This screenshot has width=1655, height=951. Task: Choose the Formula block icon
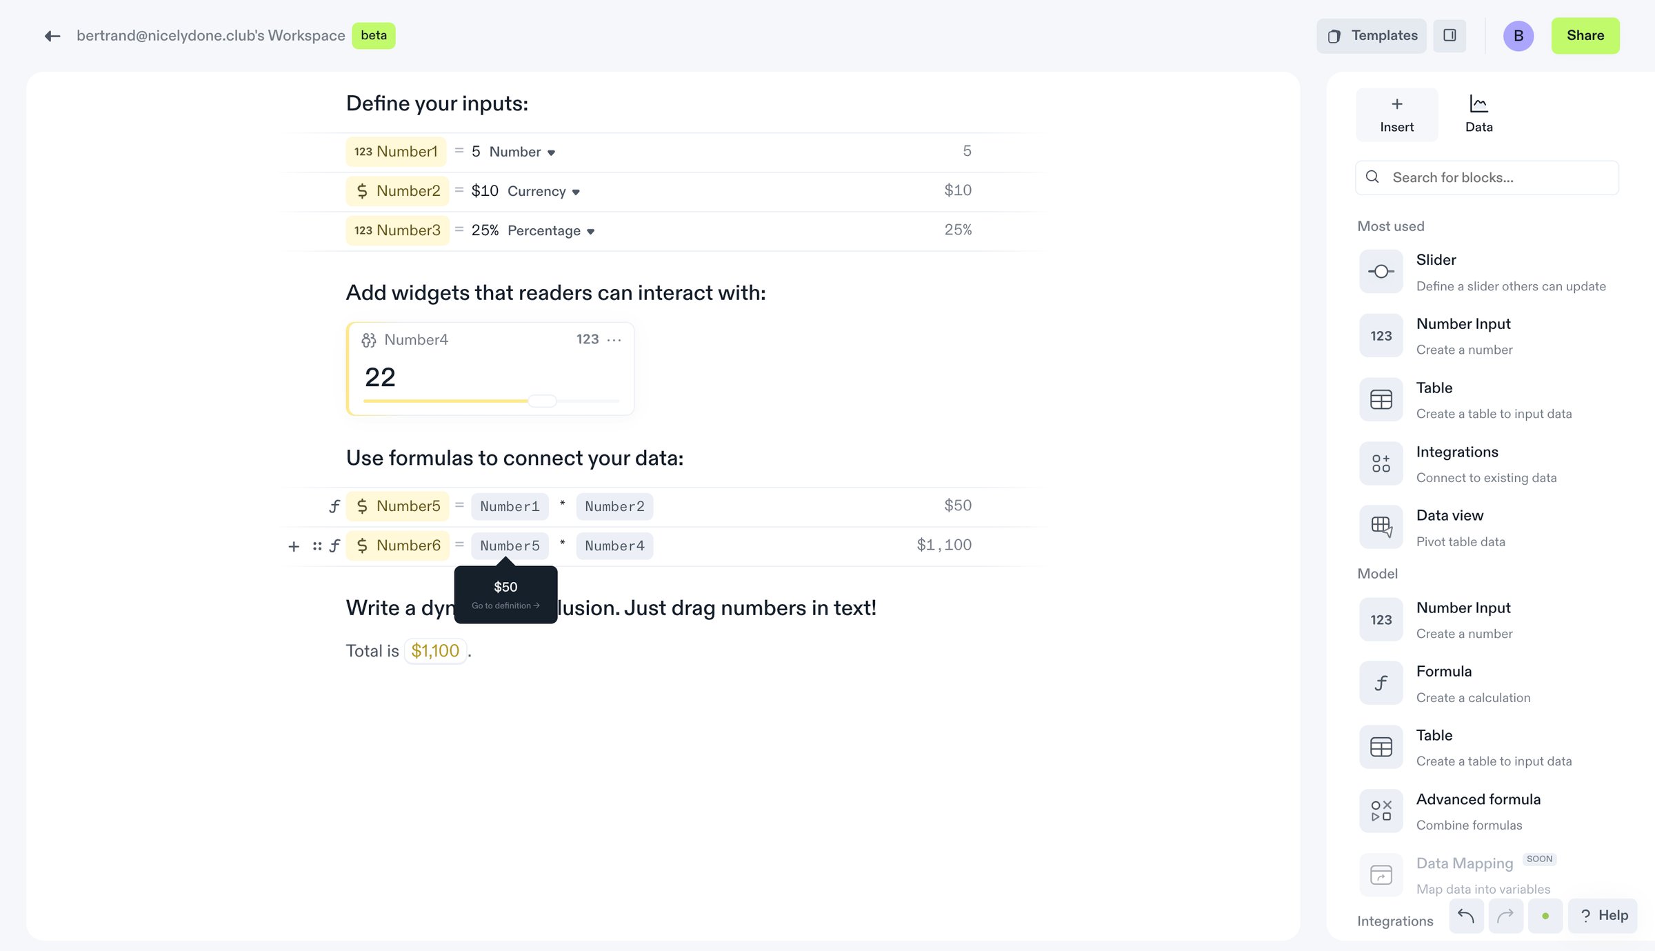pos(1381,683)
